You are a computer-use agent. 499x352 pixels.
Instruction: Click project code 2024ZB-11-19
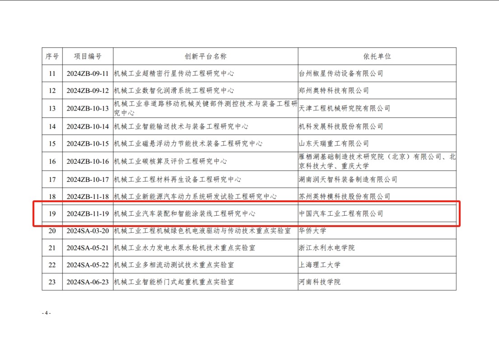pos(88,214)
